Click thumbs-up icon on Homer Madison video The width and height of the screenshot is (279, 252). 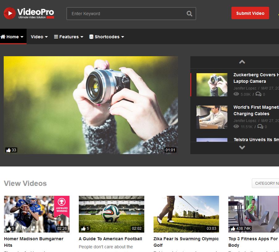tap(9, 229)
